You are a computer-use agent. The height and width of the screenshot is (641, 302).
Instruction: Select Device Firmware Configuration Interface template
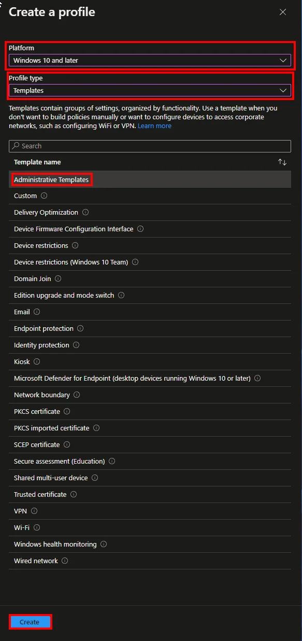(150, 229)
